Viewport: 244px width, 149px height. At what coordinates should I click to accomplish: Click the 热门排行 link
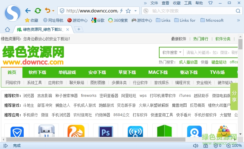[201, 39]
